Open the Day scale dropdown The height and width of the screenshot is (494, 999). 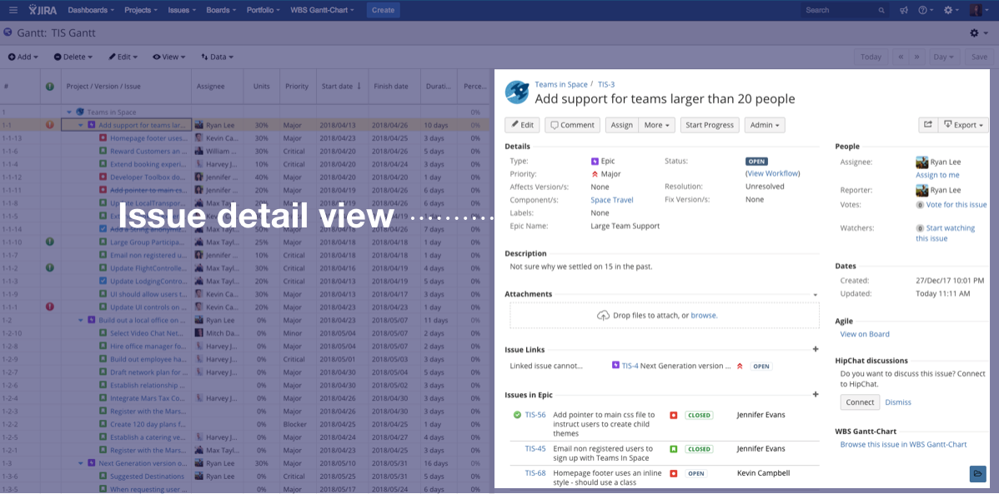[945, 57]
